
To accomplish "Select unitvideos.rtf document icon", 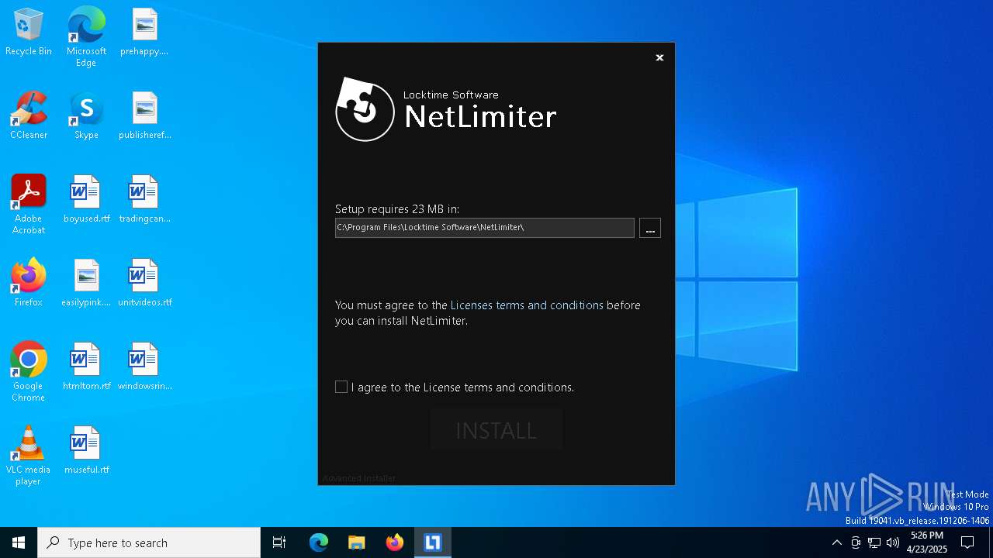I will pos(144,284).
